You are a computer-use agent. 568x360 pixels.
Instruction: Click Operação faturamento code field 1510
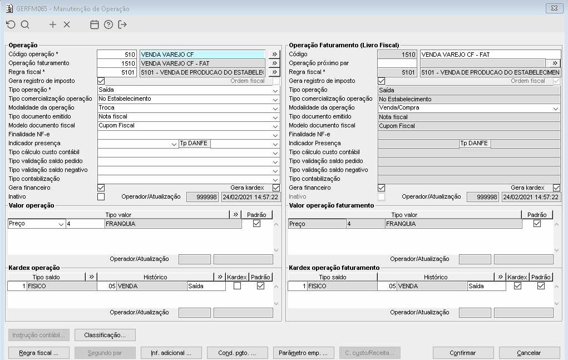coord(117,63)
